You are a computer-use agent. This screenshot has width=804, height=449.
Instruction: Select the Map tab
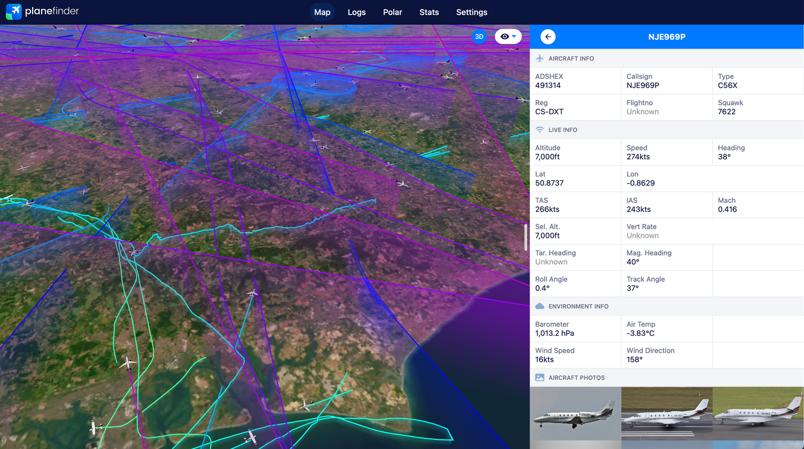322,12
